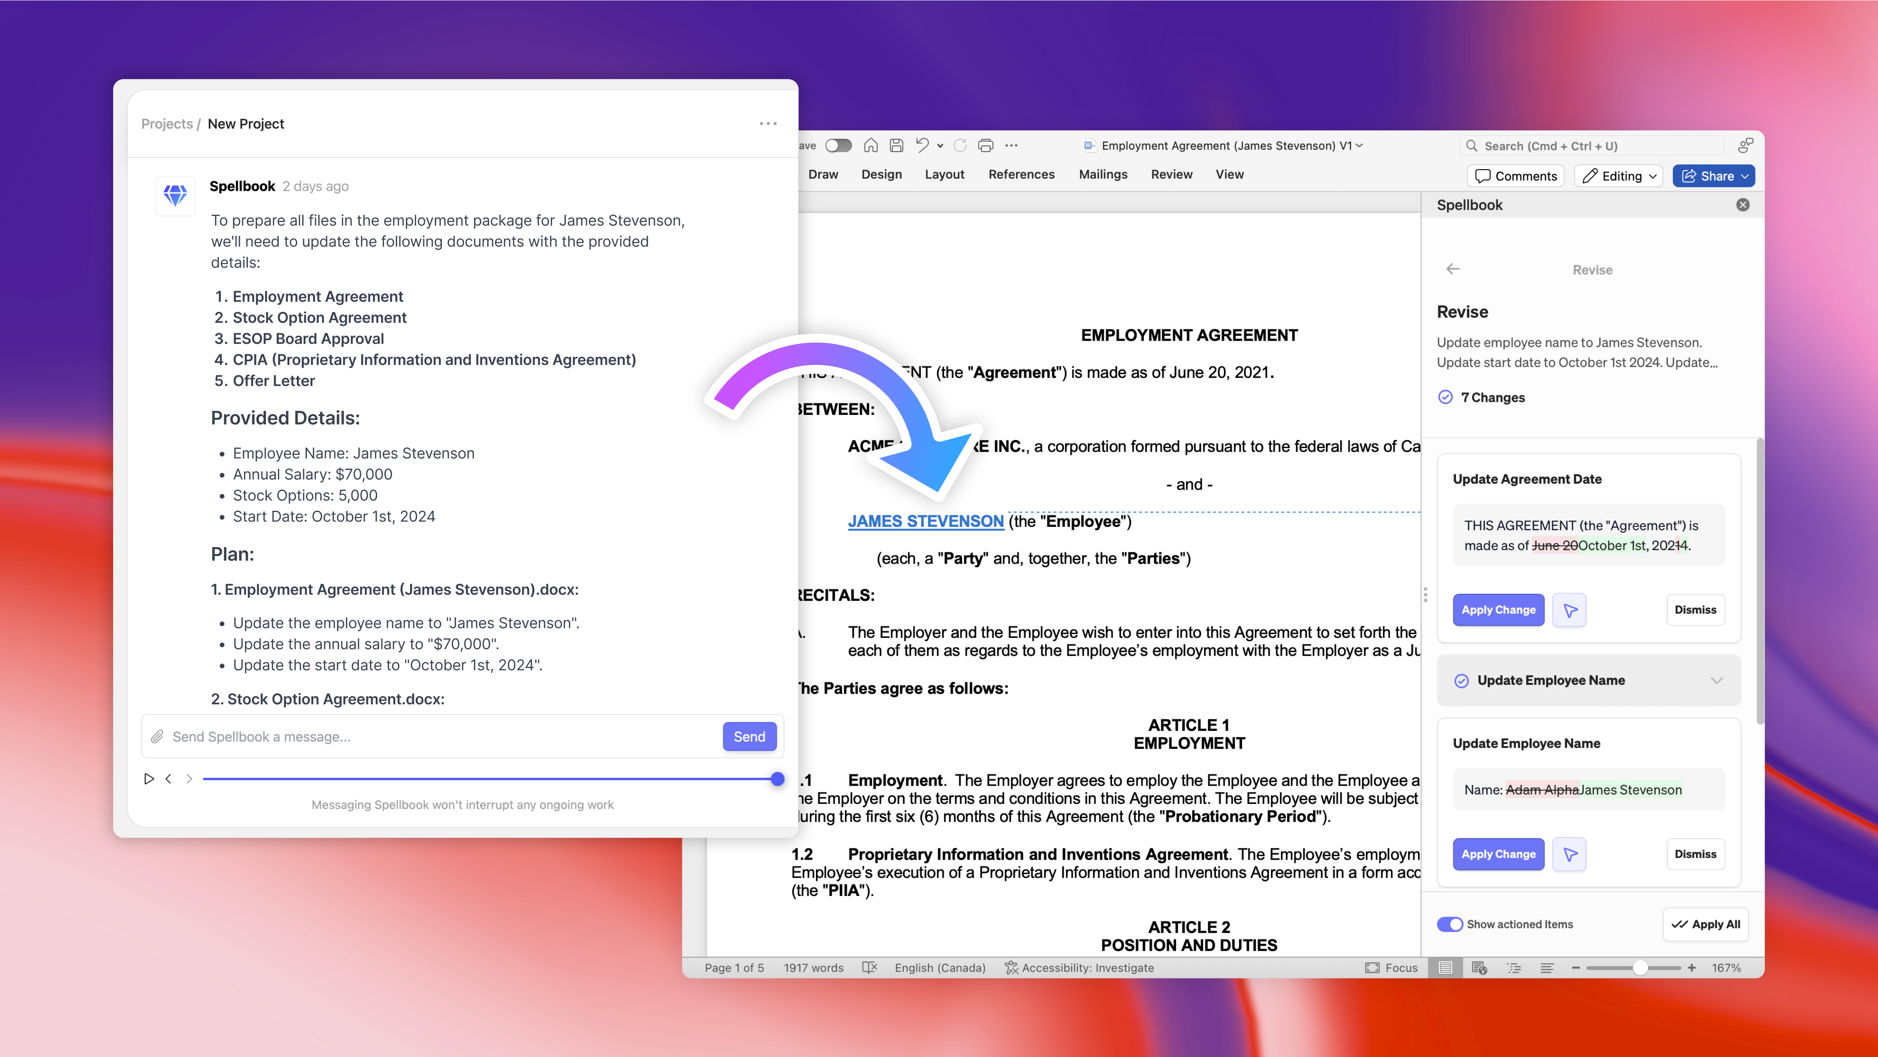Click the back arrow in Revise panel
This screenshot has height=1057, width=1878.
(x=1453, y=269)
